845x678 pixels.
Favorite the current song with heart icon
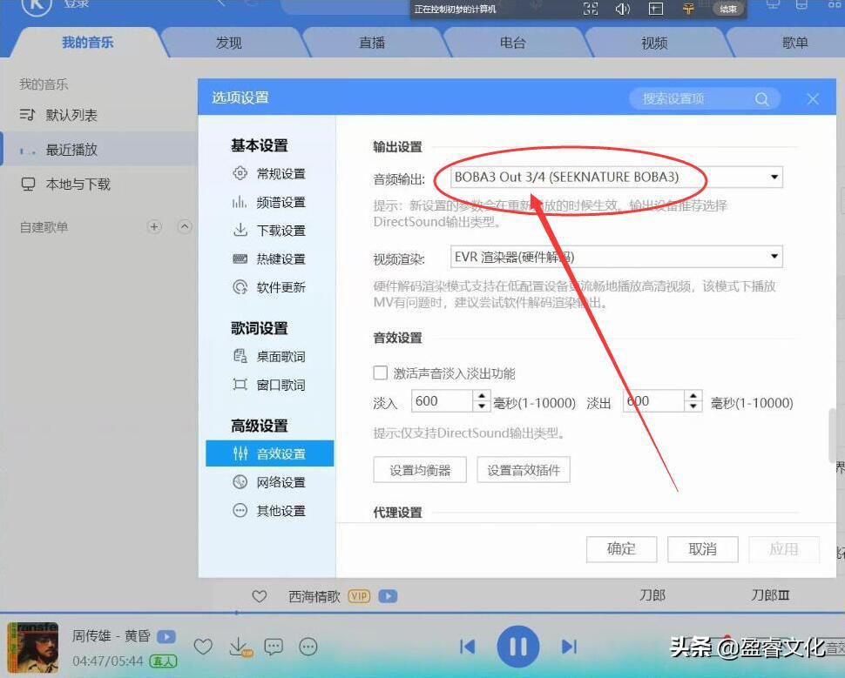coord(203,646)
